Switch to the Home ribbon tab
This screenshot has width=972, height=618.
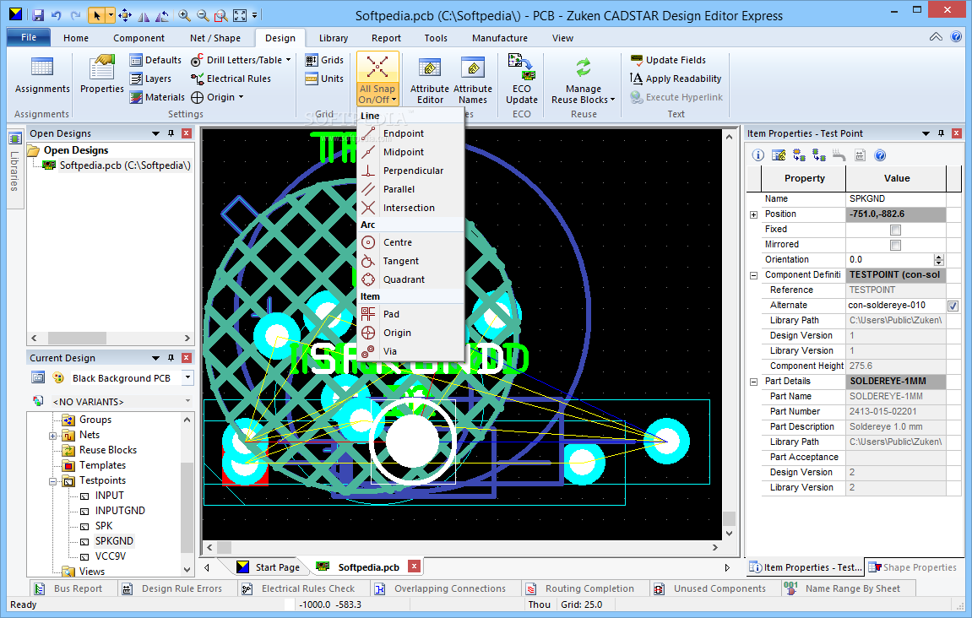[x=76, y=38]
